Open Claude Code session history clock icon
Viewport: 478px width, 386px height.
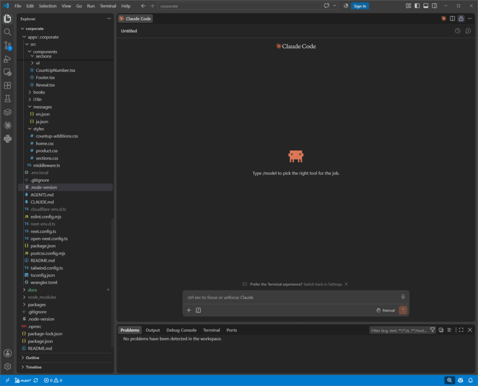click(457, 31)
